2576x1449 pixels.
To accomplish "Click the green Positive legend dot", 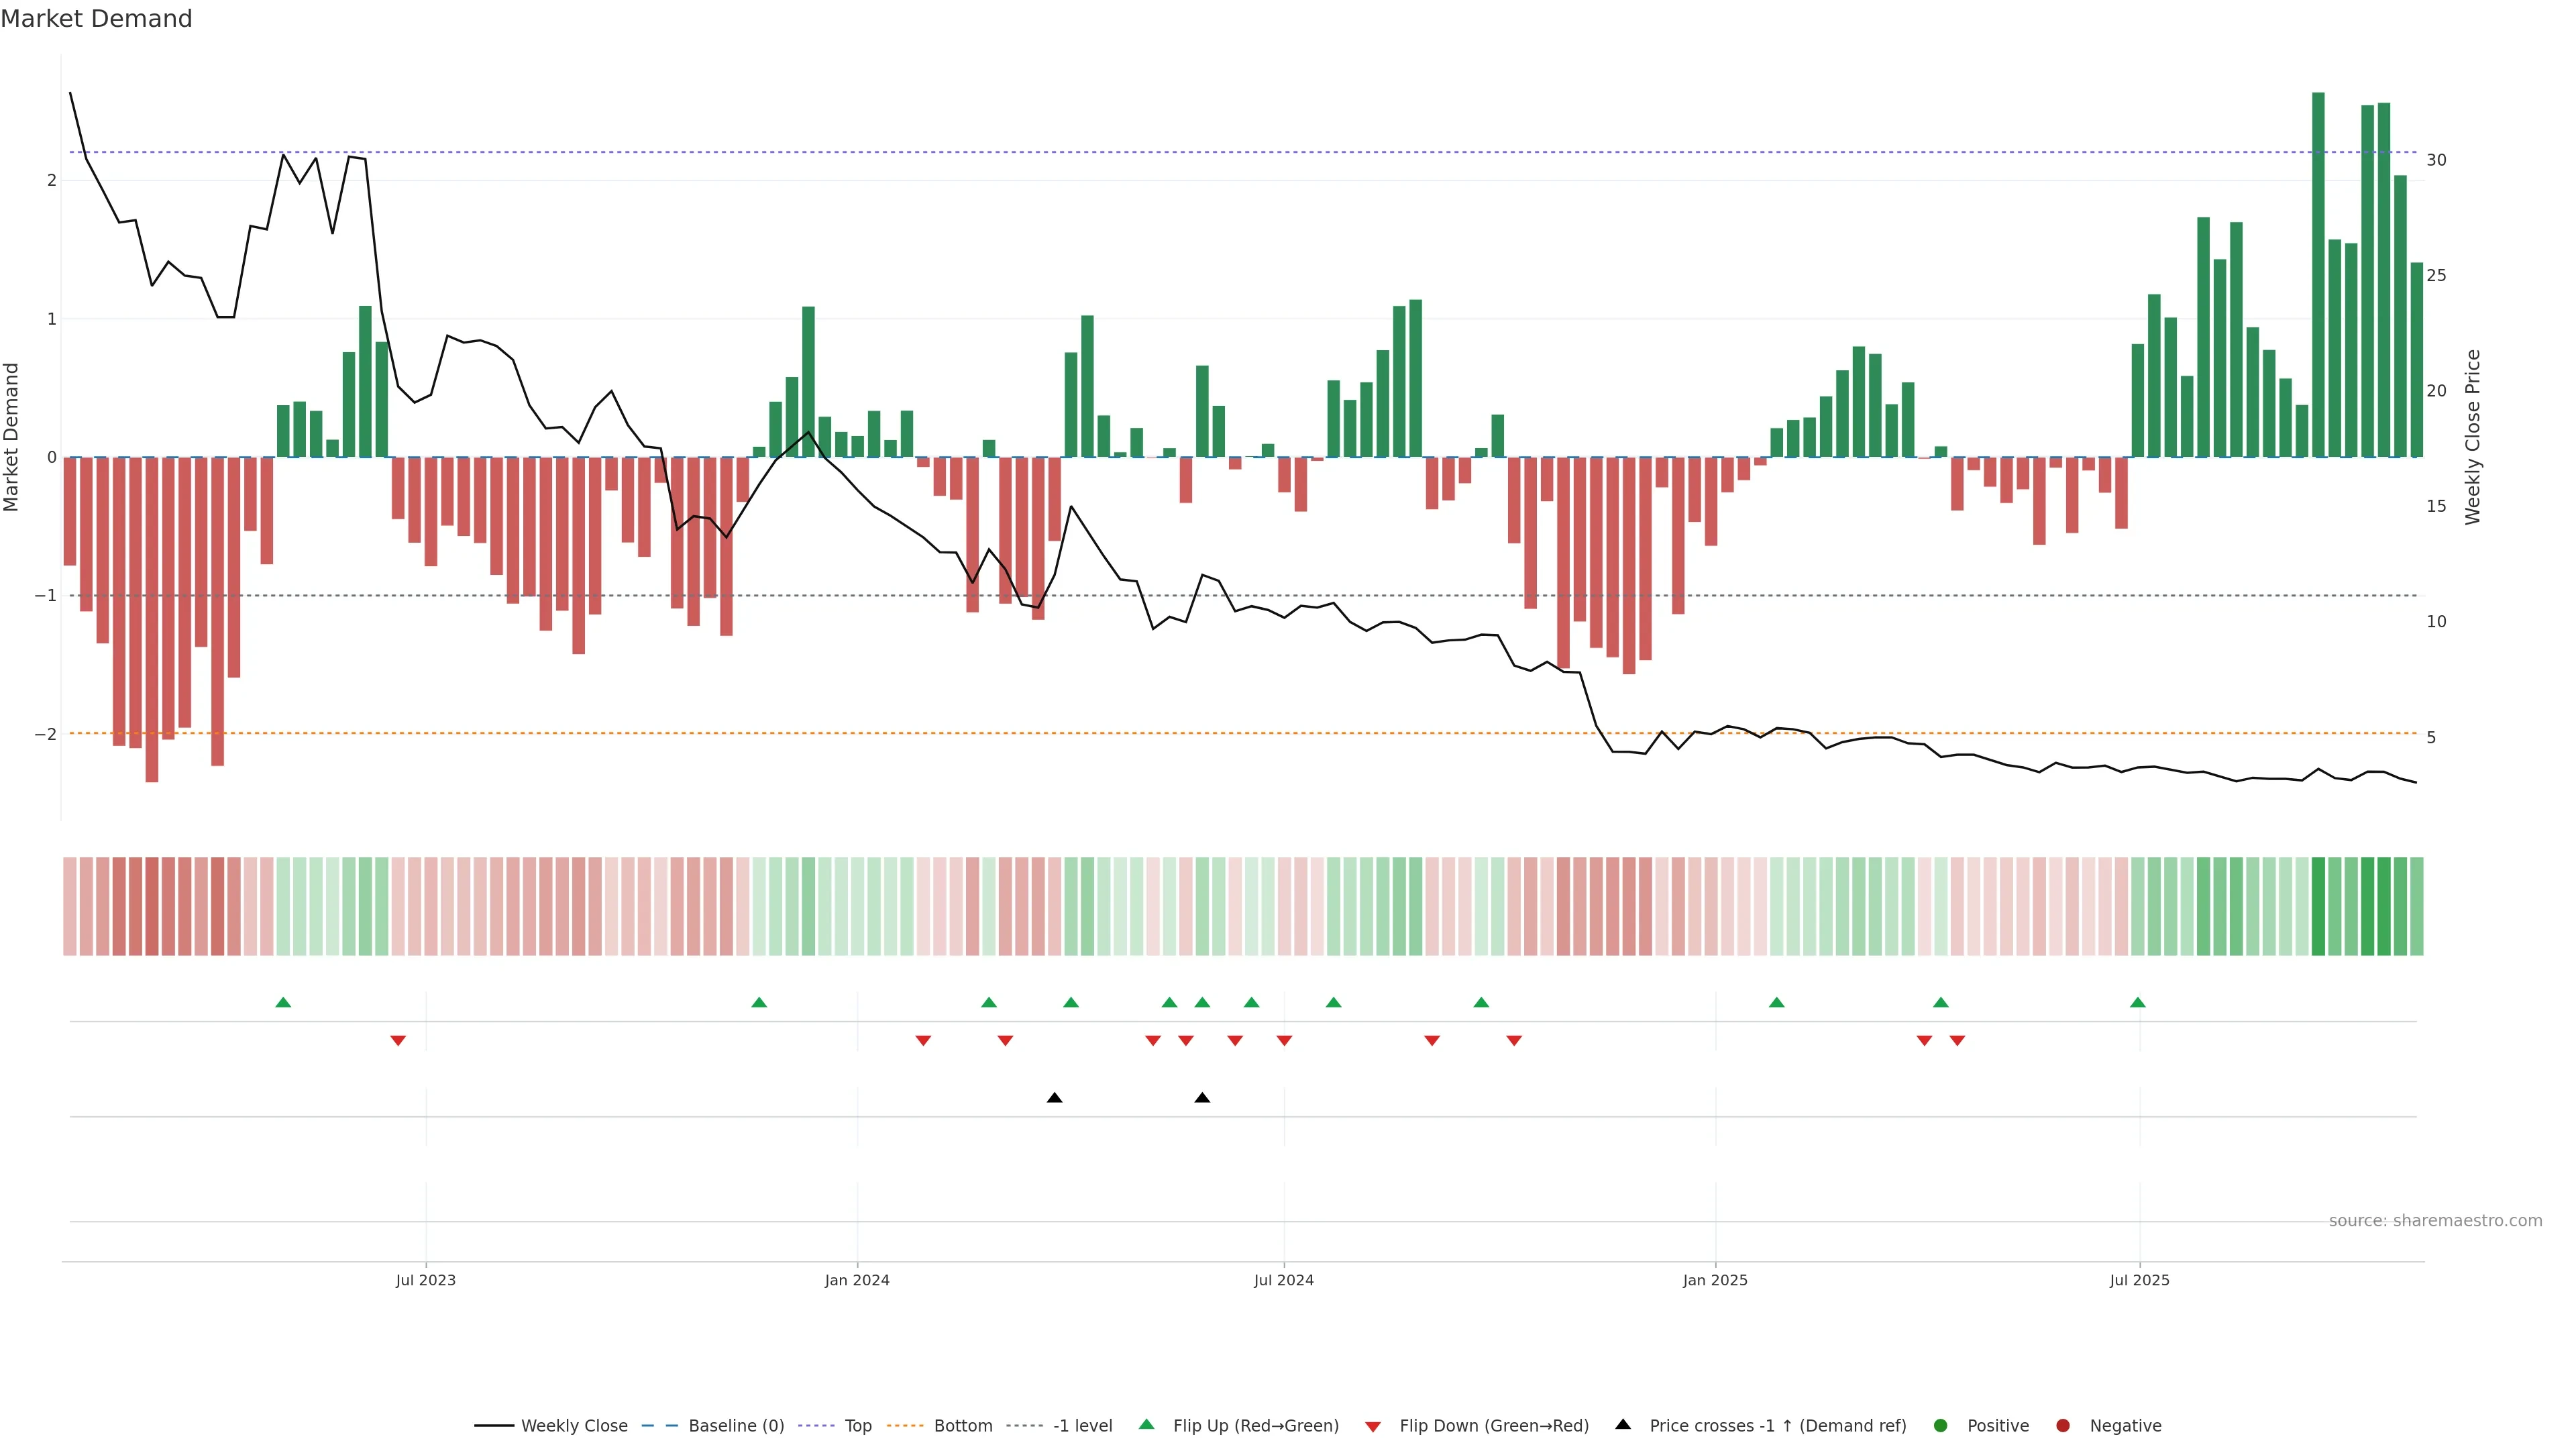I will coord(1940,1425).
